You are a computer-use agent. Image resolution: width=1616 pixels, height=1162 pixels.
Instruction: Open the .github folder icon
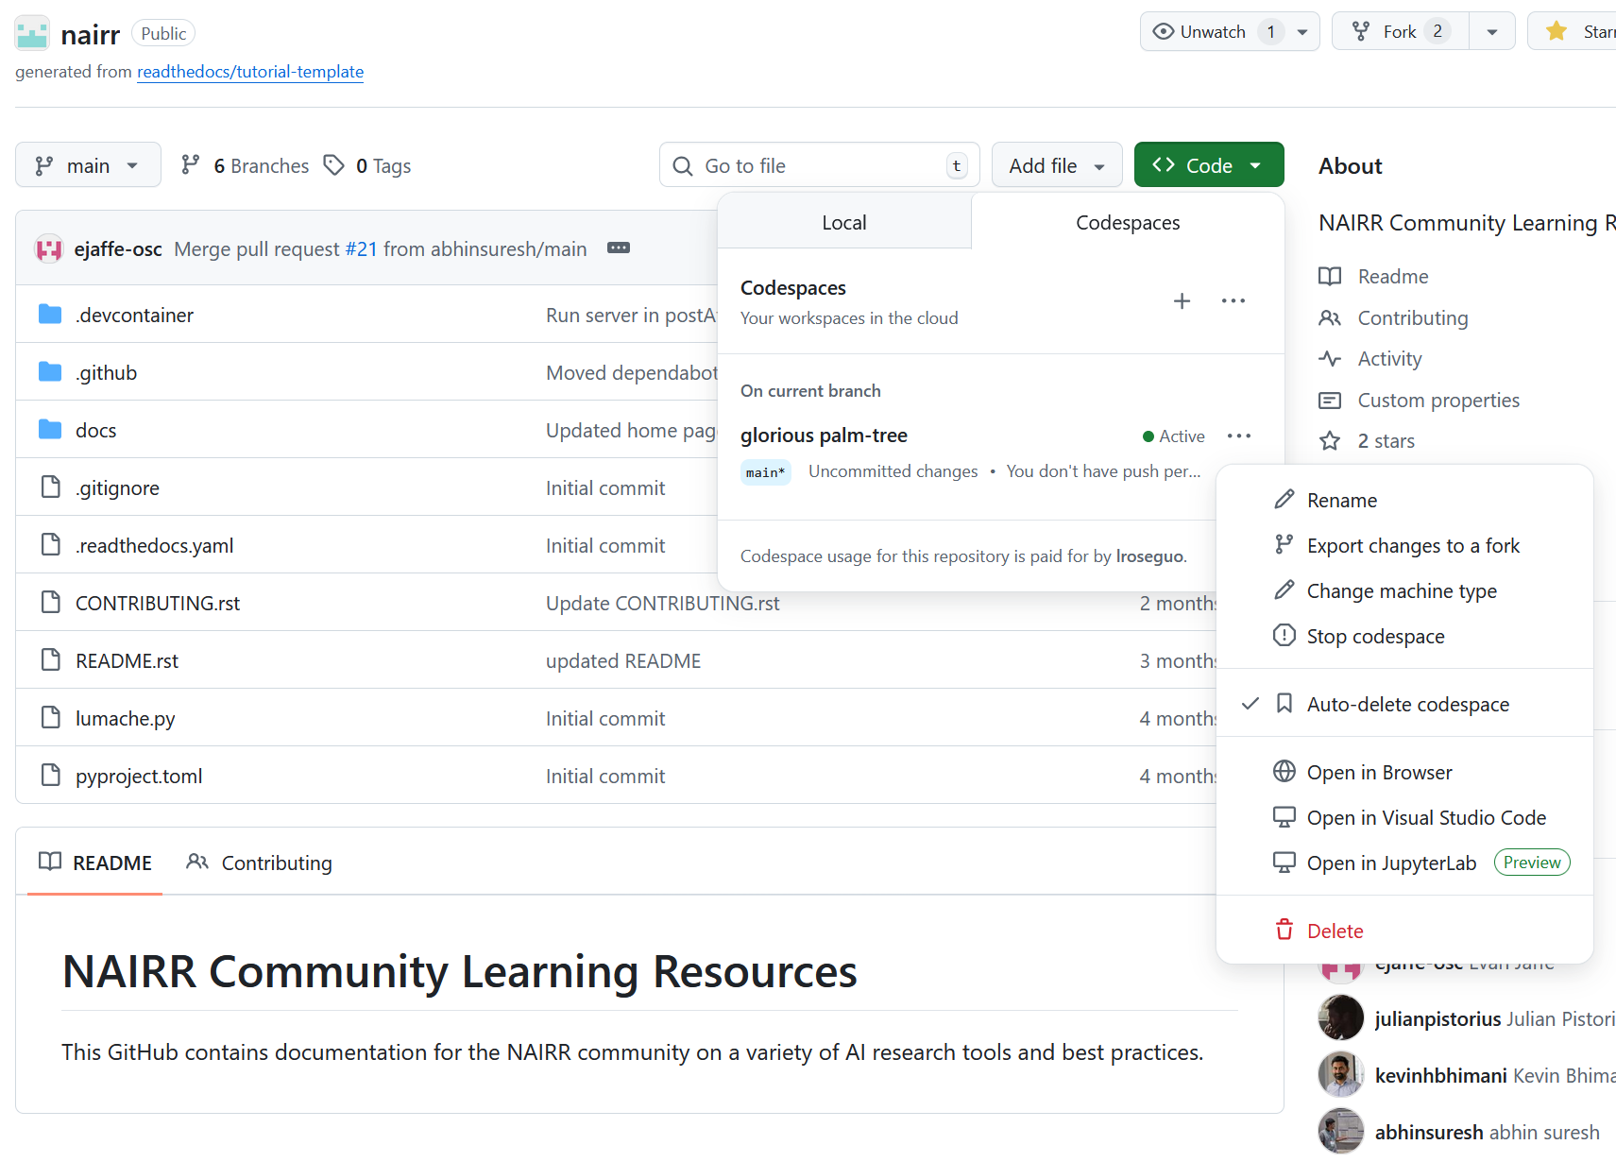click(50, 372)
